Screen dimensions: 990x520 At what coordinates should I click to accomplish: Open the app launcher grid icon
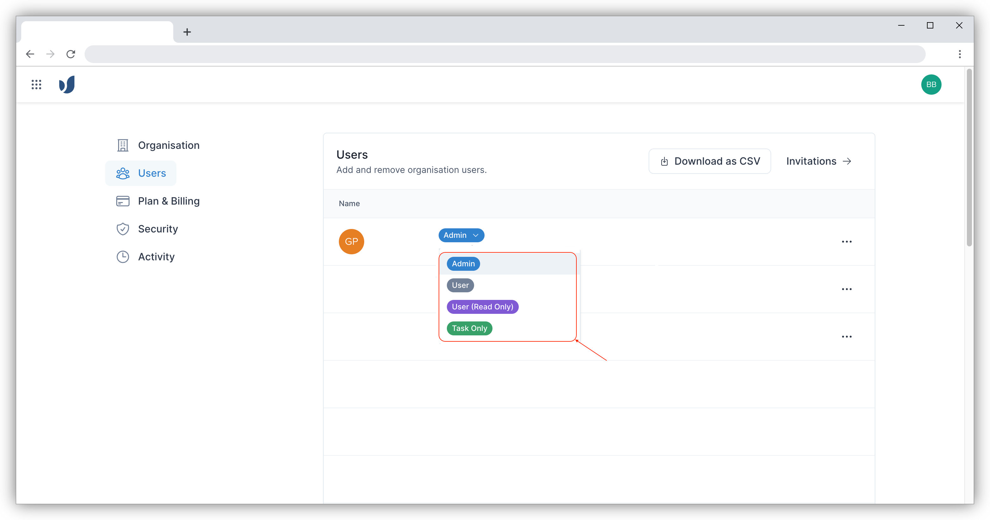pyautogui.click(x=36, y=85)
